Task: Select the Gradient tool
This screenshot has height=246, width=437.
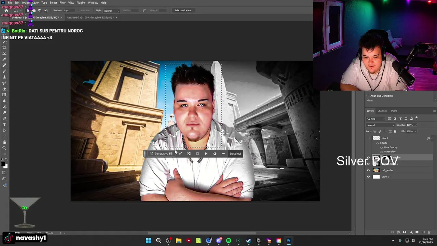Action: (4, 95)
